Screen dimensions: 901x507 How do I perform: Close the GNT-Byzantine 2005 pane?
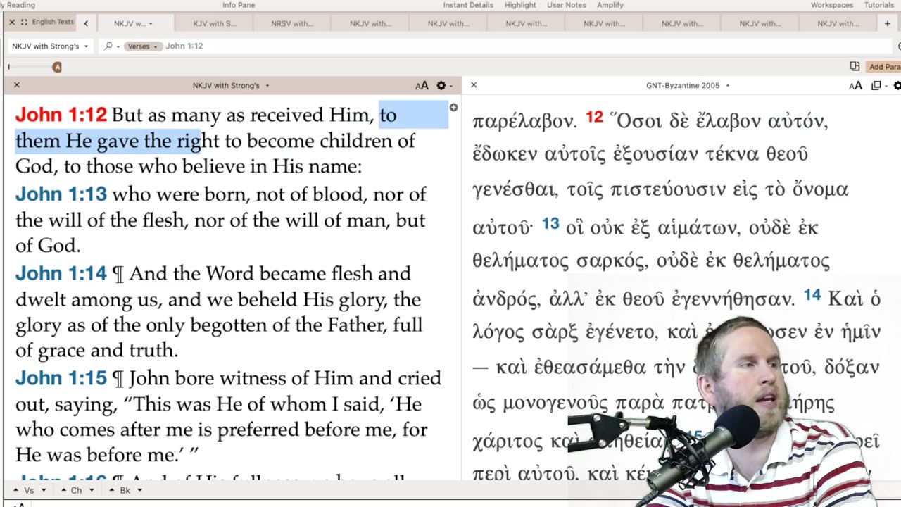(x=474, y=85)
